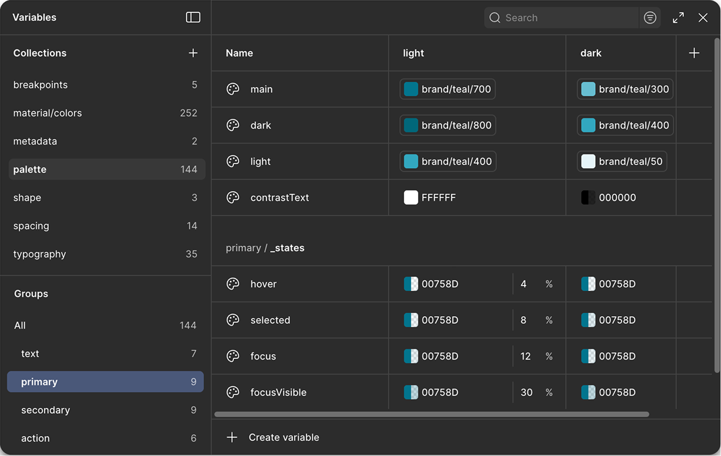Image resolution: width=721 pixels, height=456 pixels.
Task: Click the color icon for focusVisible variable
Action: 233,393
